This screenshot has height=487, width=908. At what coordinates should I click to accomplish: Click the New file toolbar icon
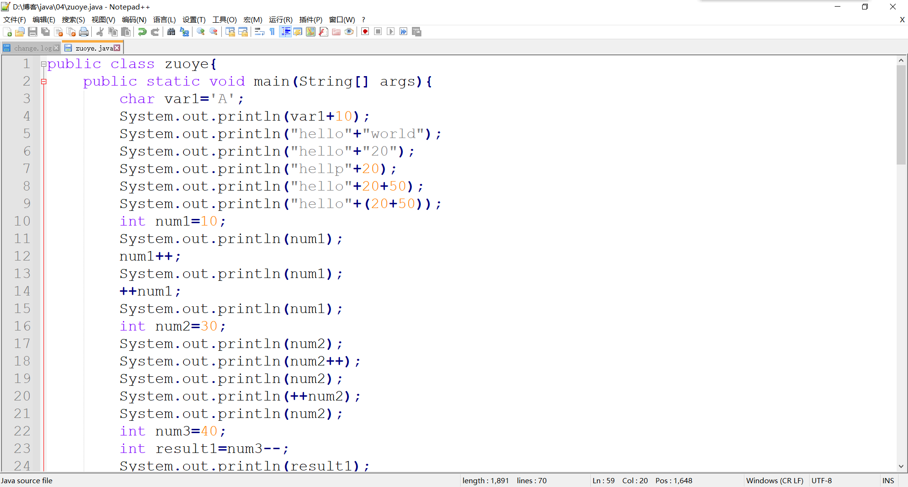(8, 32)
